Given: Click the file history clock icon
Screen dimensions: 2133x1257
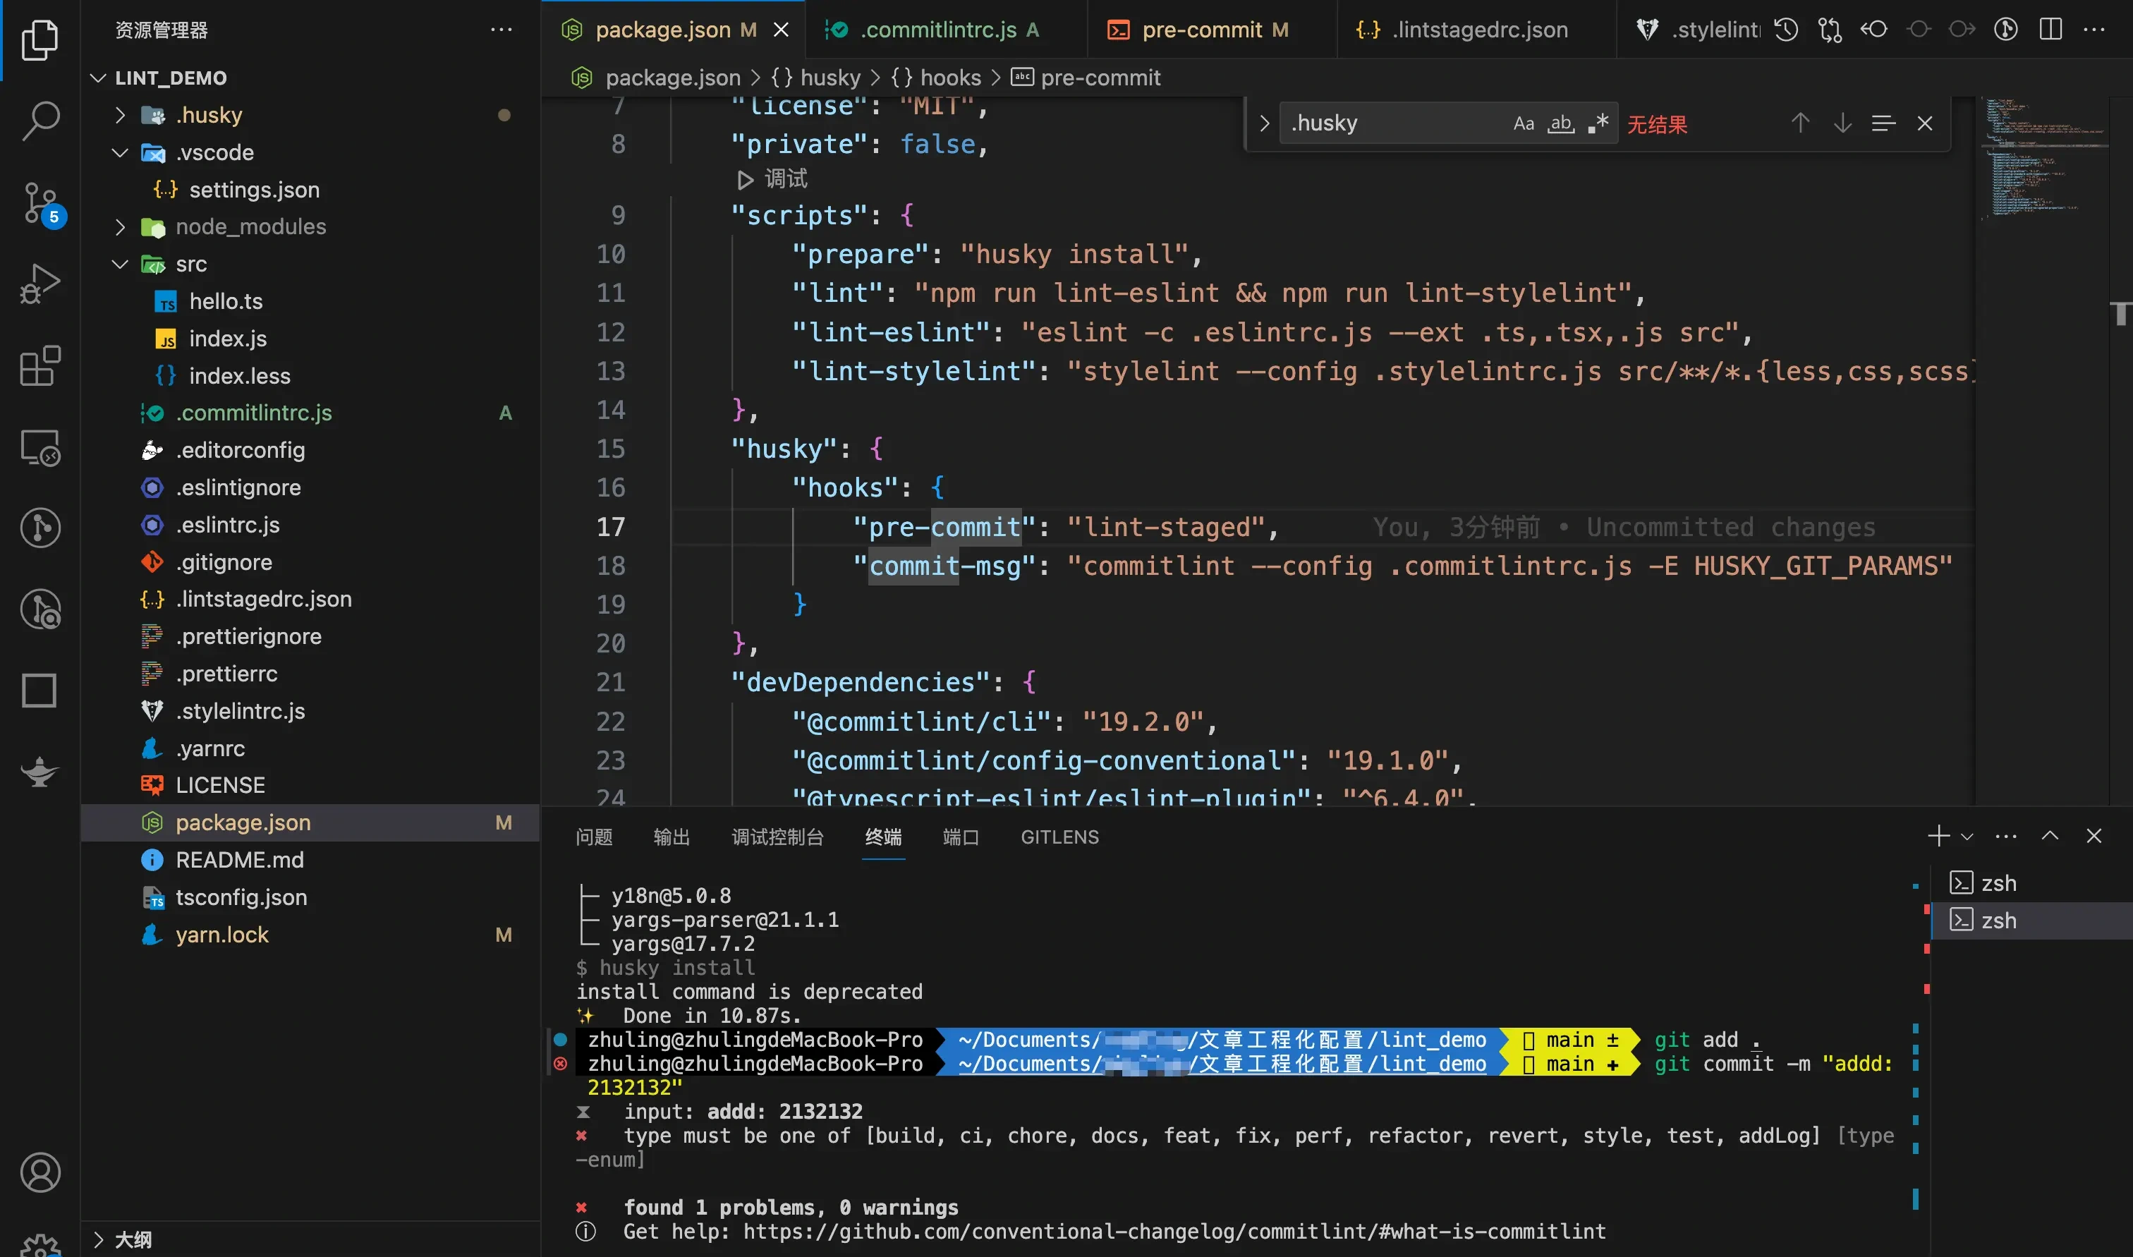Looking at the screenshot, I should click(1785, 29).
